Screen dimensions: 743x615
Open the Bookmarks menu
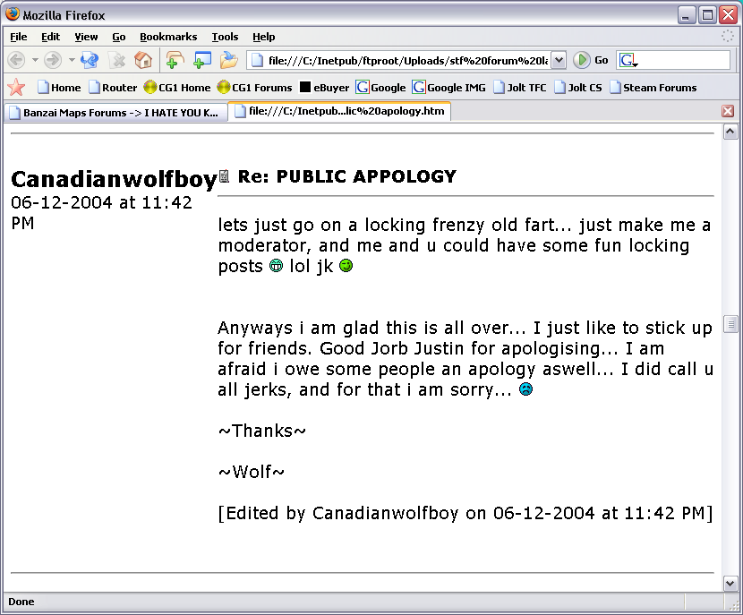168,37
